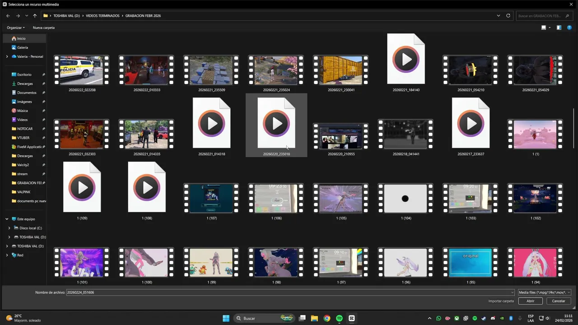Viewport: 578px width, 325px height.
Task: Open the view options dropdown arrow
Action: [550, 28]
